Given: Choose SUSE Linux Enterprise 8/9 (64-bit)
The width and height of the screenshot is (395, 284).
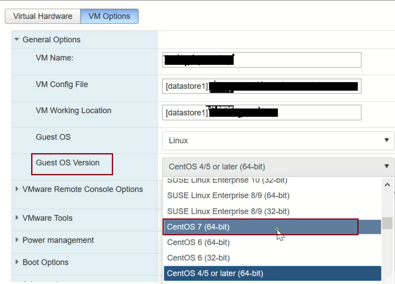Looking at the screenshot, I should click(x=272, y=196).
